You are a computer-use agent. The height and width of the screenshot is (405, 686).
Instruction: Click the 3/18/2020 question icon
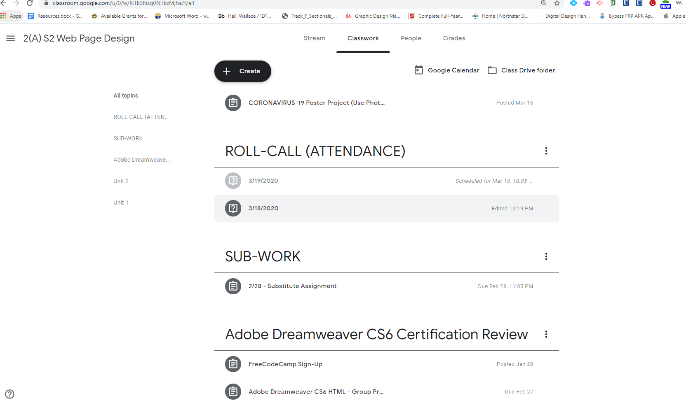click(x=233, y=208)
